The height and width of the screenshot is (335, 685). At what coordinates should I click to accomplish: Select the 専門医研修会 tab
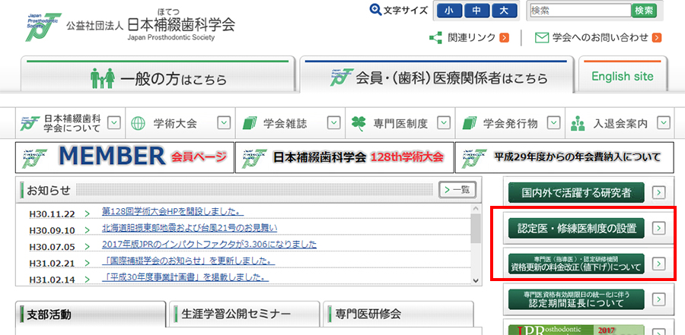pos(398,314)
